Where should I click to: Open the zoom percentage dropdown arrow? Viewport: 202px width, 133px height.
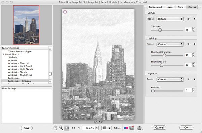coord(97,128)
